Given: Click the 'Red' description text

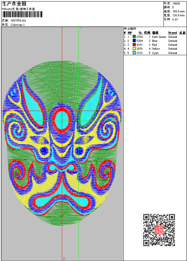Looking at the screenshot, I should pyautogui.click(x=154, y=45).
